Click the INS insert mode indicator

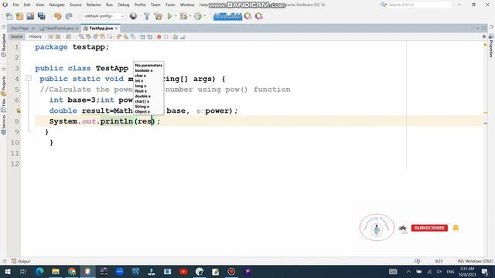coord(461,261)
